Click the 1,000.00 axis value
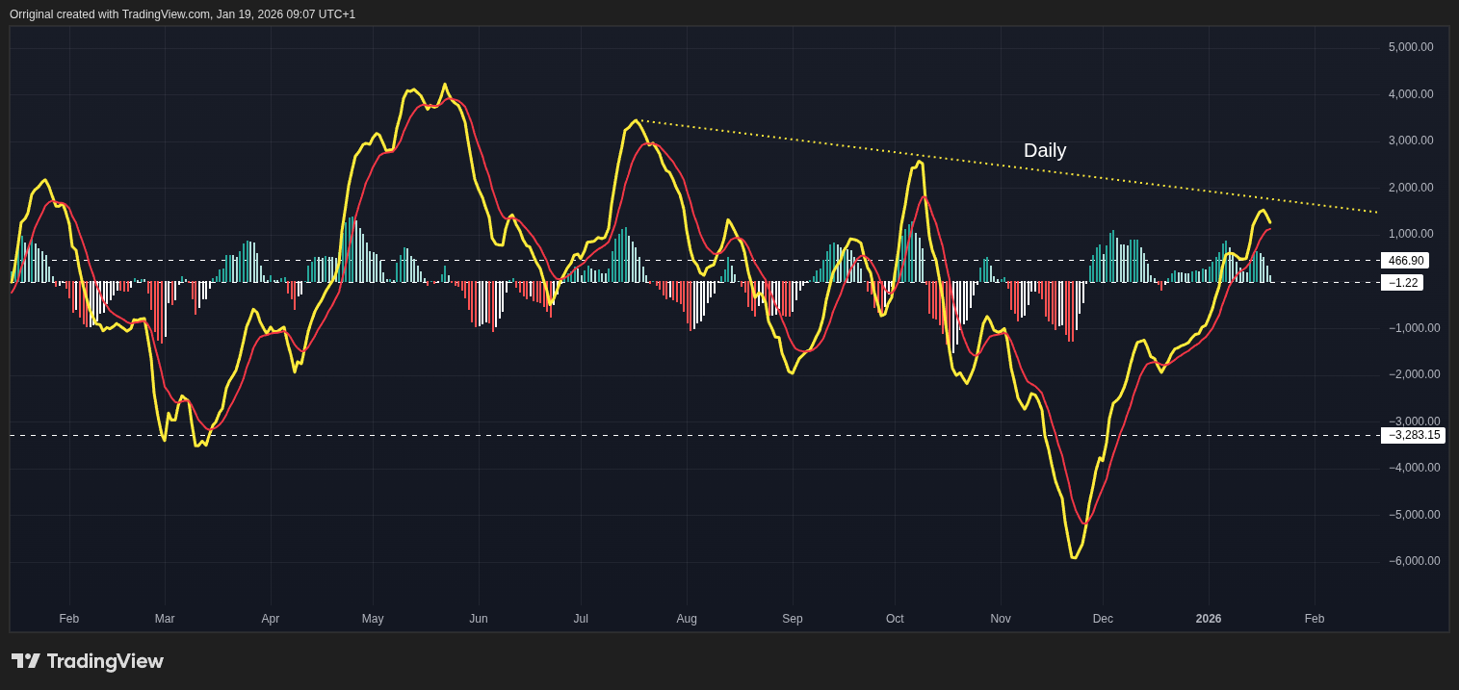Viewport: 1459px width, 690px height. pos(1411,234)
